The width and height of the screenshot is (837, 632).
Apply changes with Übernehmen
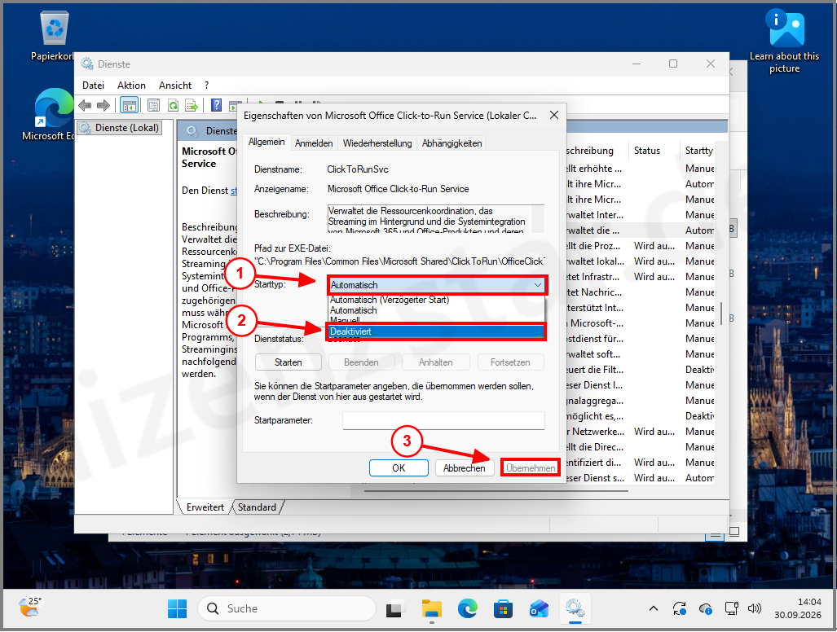point(531,468)
